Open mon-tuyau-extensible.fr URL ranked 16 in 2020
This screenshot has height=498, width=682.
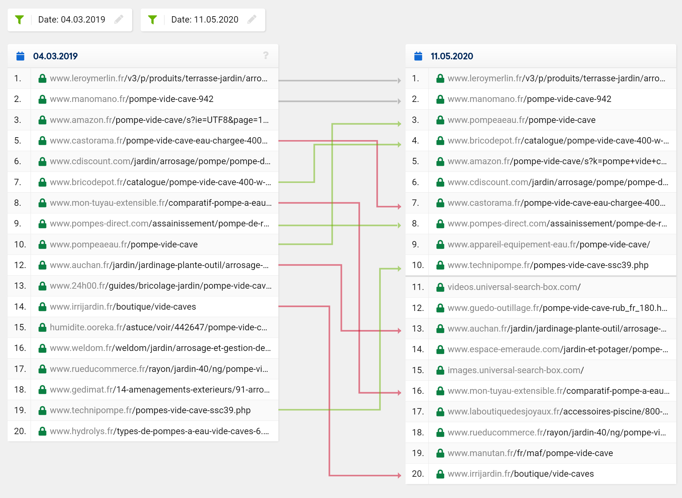(x=559, y=391)
